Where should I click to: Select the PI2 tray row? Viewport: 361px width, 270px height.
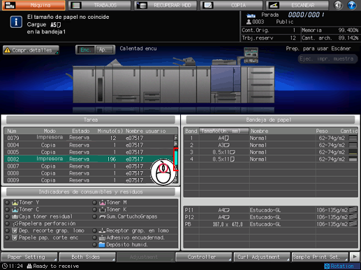(x=271, y=217)
